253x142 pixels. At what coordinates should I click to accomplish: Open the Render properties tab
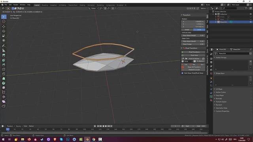[x=211, y=59]
